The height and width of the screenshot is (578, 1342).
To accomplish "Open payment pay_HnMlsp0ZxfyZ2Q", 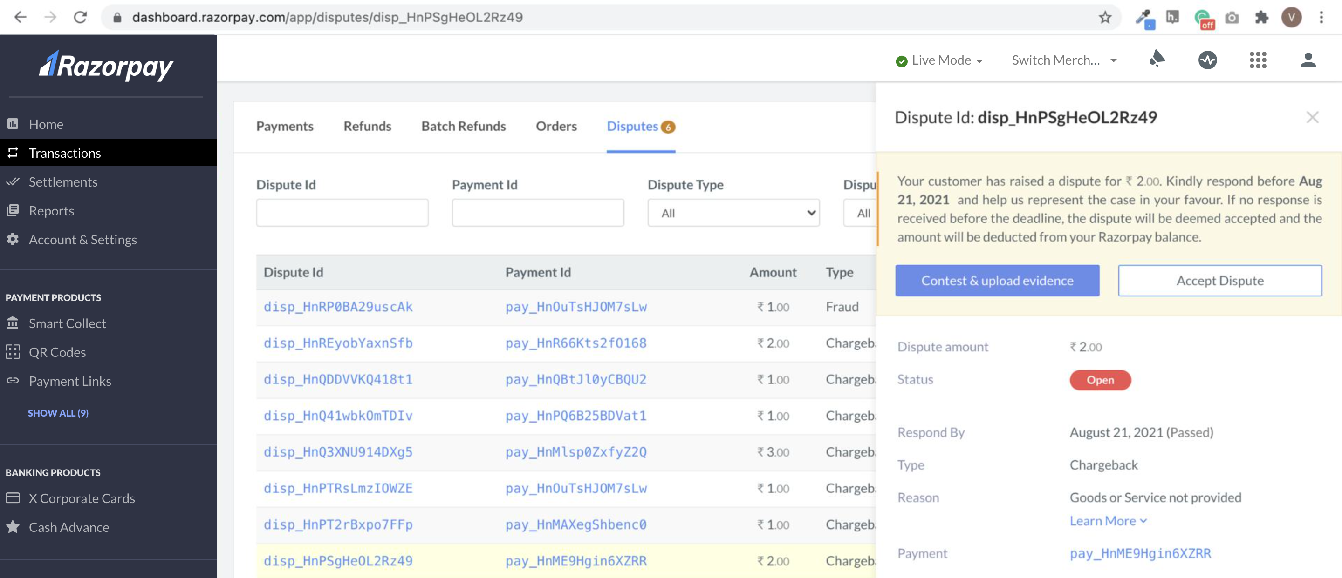I will click(575, 451).
